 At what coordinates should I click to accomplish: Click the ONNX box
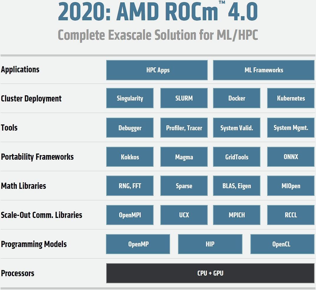point(291,157)
